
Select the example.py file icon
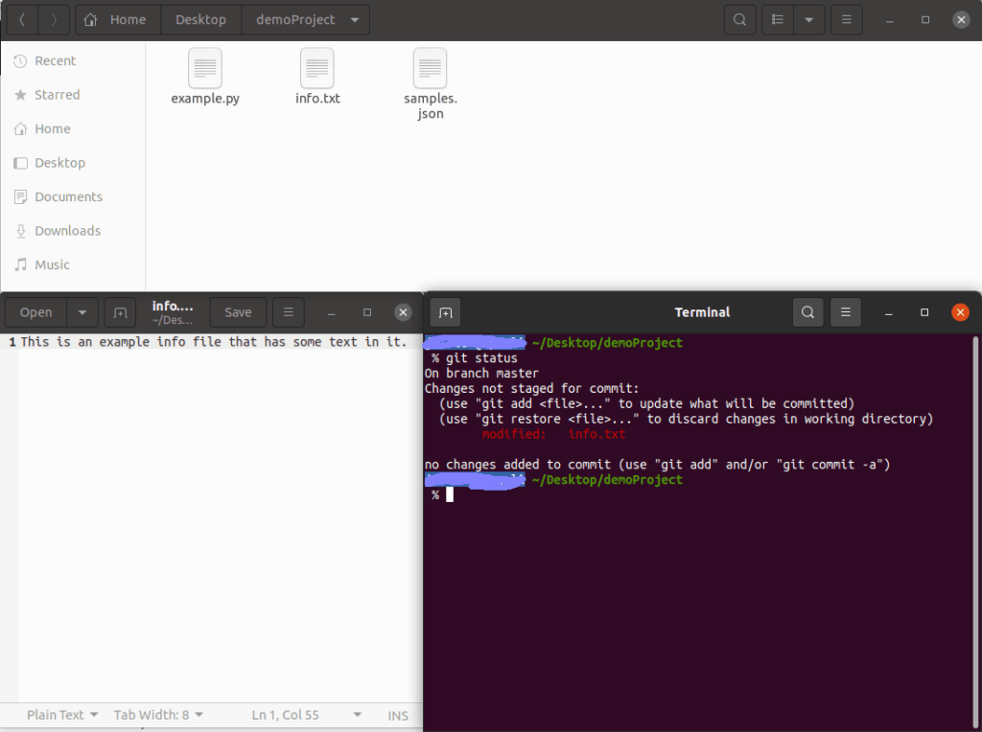(x=205, y=68)
